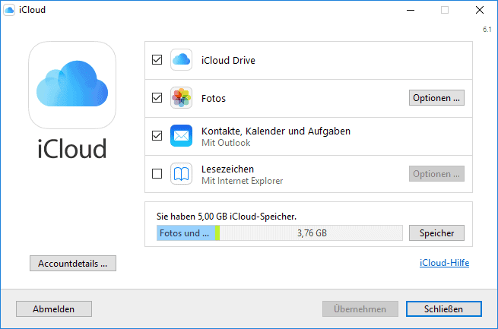
Task: Click the large iCloud wordmark text
Action: pyautogui.click(x=72, y=148)
